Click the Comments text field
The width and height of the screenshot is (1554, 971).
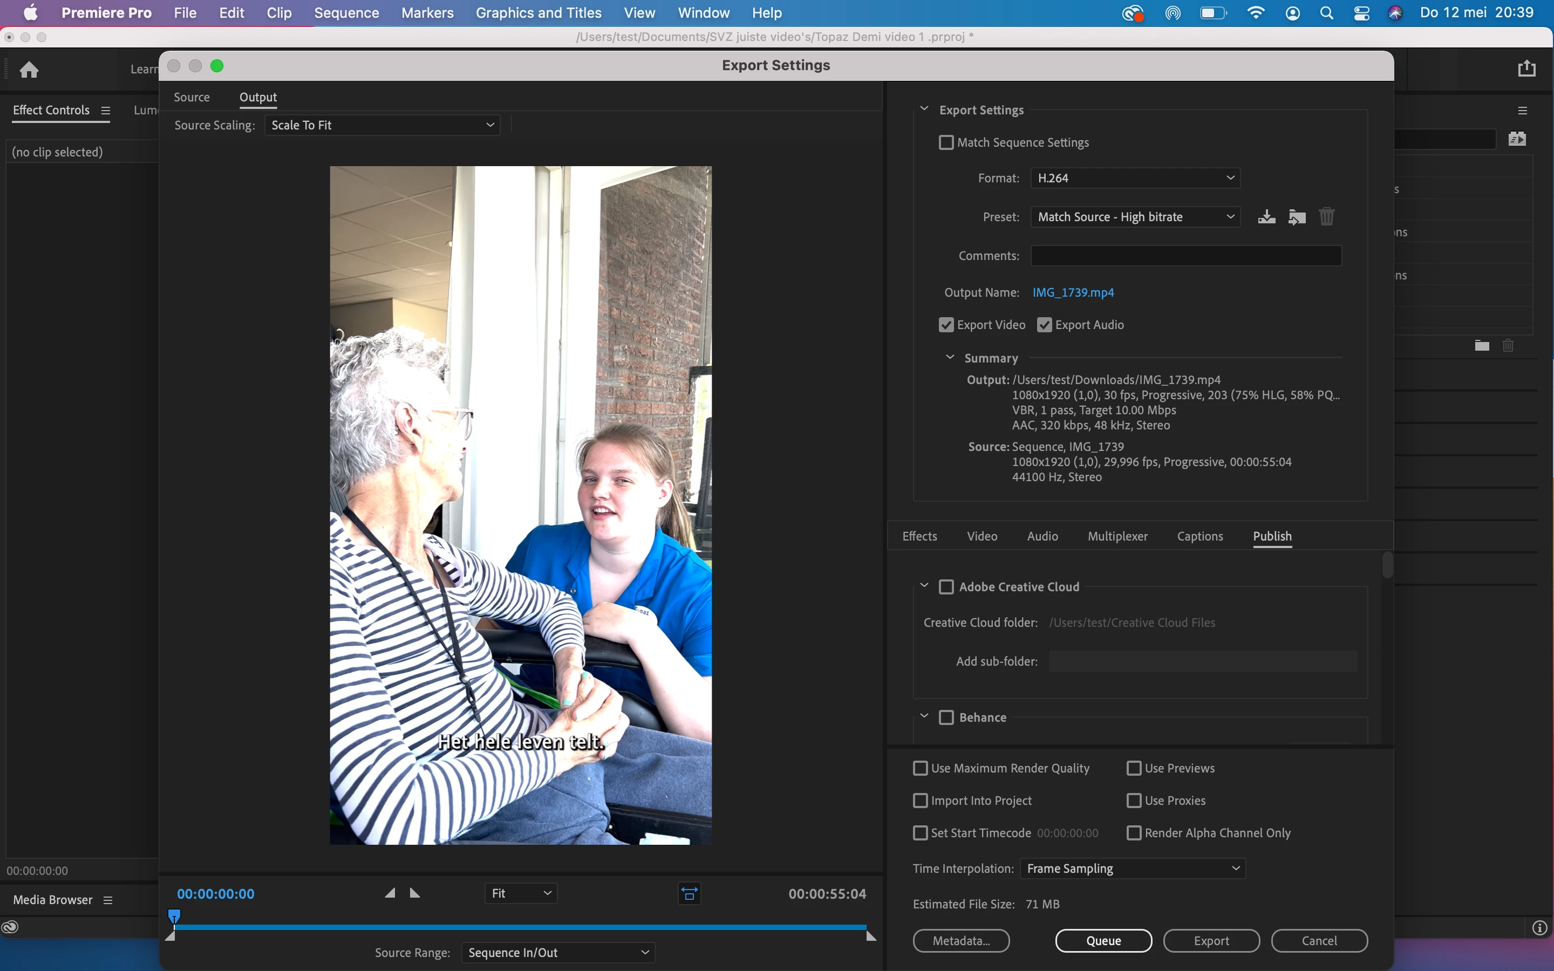(x=1185, y=256)
